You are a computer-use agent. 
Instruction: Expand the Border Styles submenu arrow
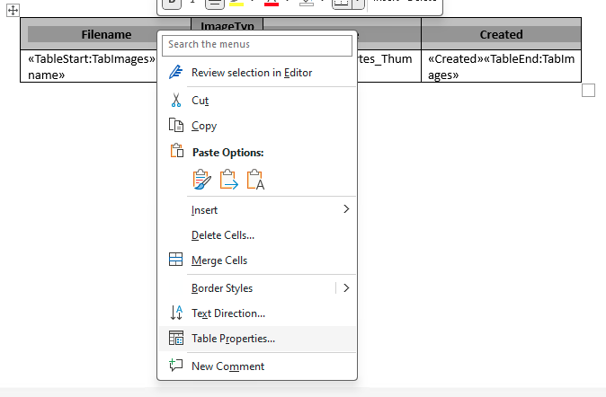pos(346,288)
